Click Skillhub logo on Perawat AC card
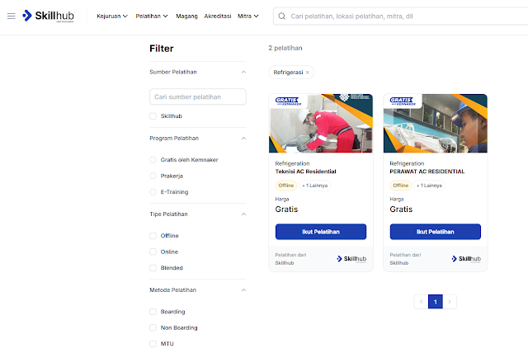Viewport: 528px width, 353px height. pos(466,258)
